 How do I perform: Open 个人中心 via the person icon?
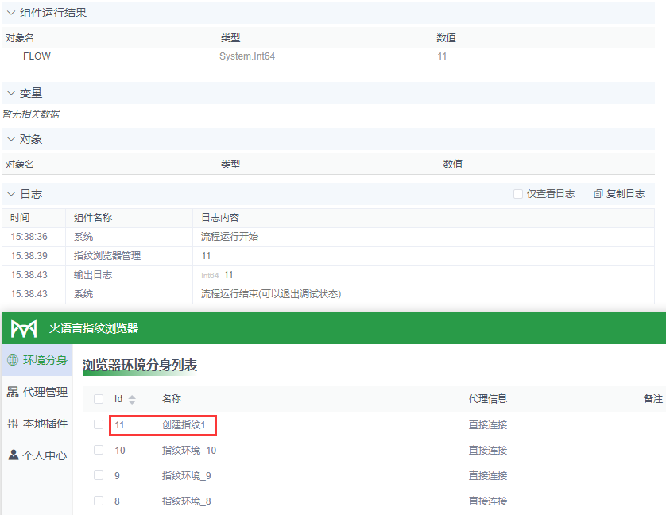14,455
